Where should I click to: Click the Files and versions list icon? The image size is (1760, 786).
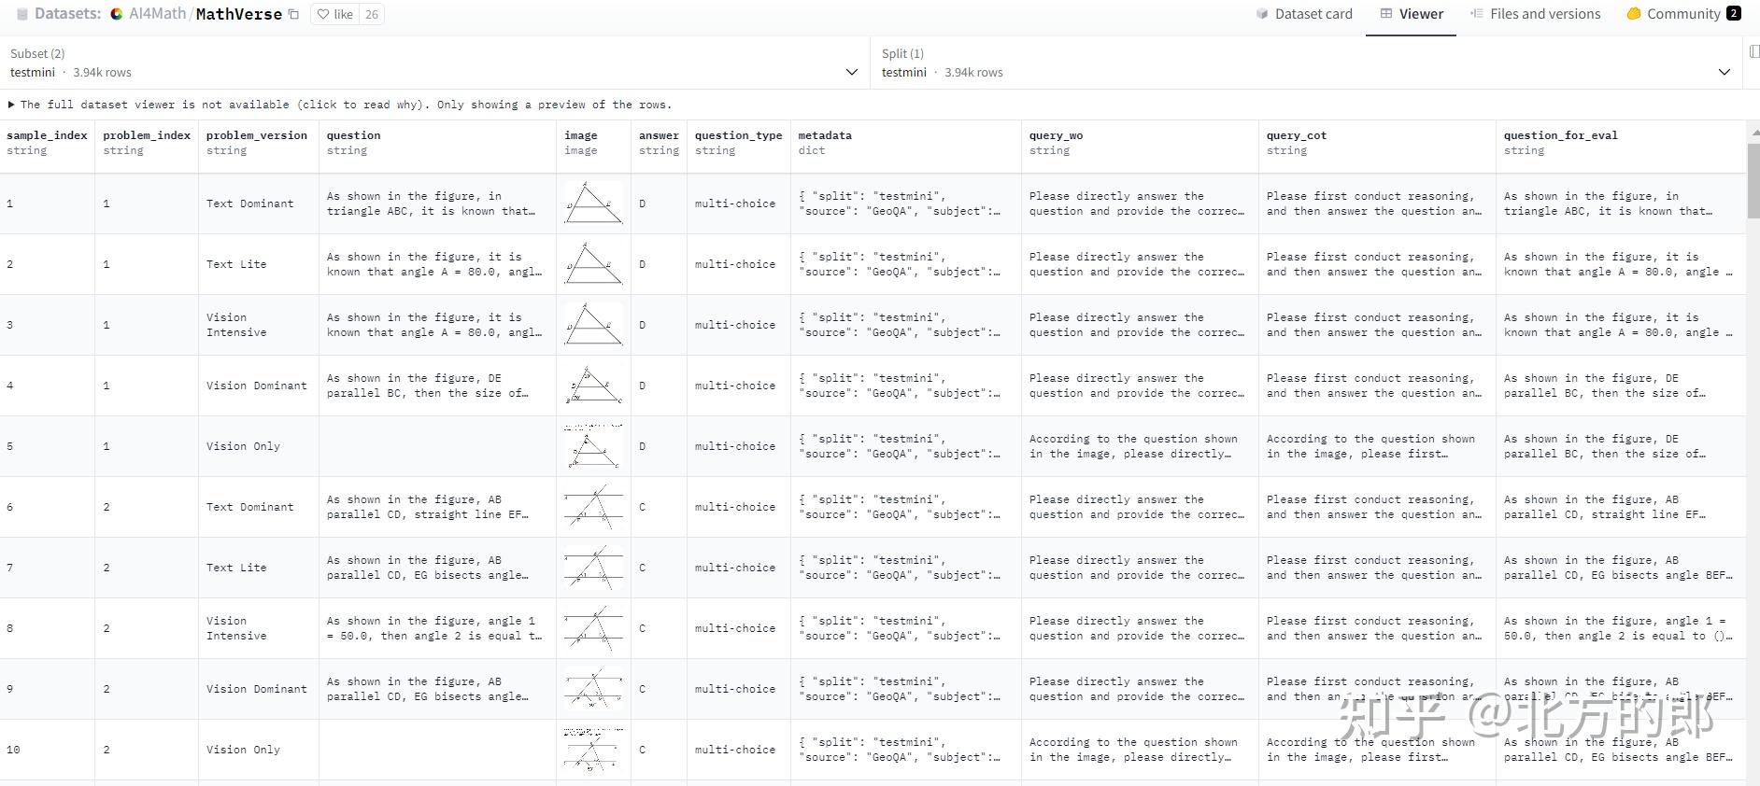(1476, 14)
